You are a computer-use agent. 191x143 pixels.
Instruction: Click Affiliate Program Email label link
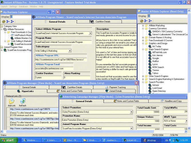48,65
